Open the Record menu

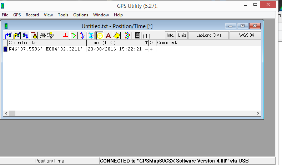coord(32,15)
